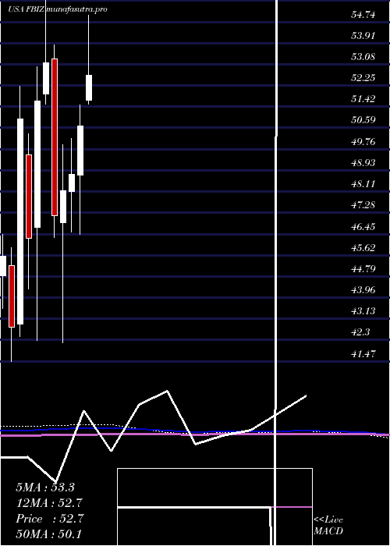The image size is (390, 546).
Task: Click the 50MA : 50.1 value
Action: click(48, 534)
